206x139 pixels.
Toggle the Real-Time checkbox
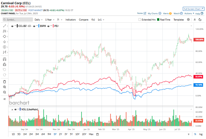coord(158,19)
